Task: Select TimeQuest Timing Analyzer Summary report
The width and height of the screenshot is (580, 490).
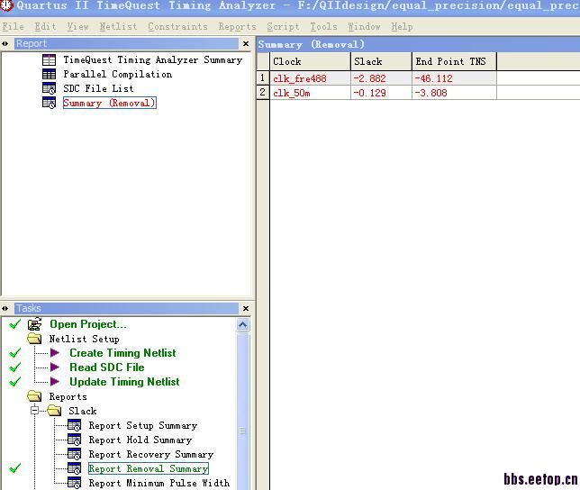Action: [x=152, y=60]
